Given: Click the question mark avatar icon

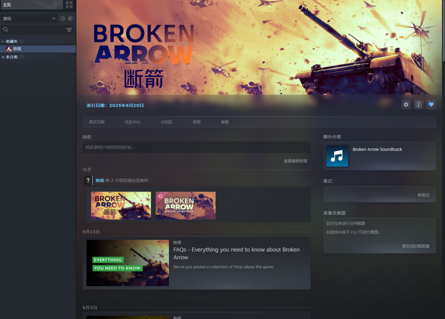Looking at the screenshot, I should (88, 180).
